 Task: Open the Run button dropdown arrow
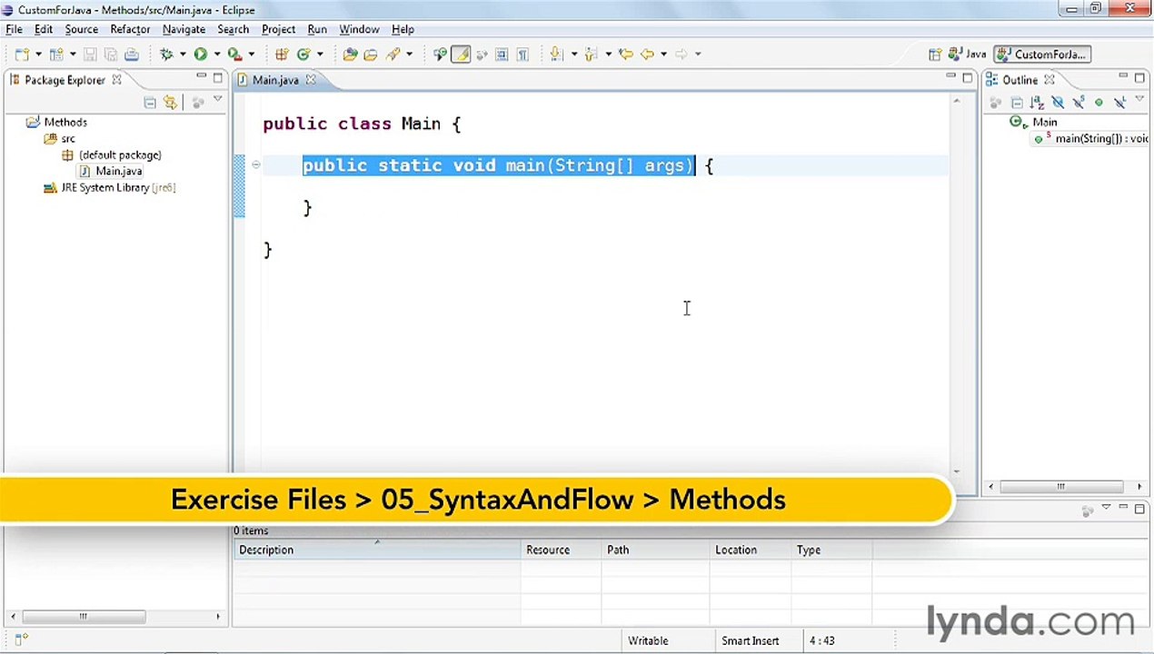pos(216,54)
